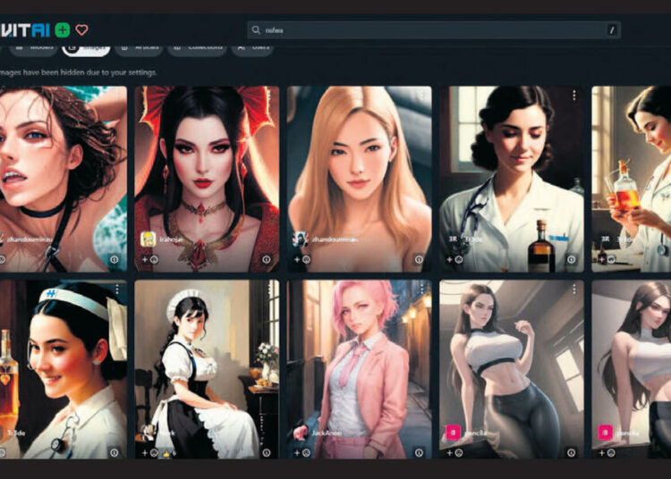Switch to the Models tab
671x479 pixels.
[x=34, y=48]
